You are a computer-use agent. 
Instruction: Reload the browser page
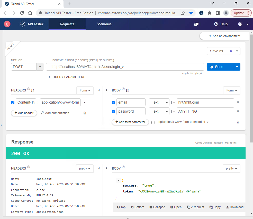click(x=22, y=13)
